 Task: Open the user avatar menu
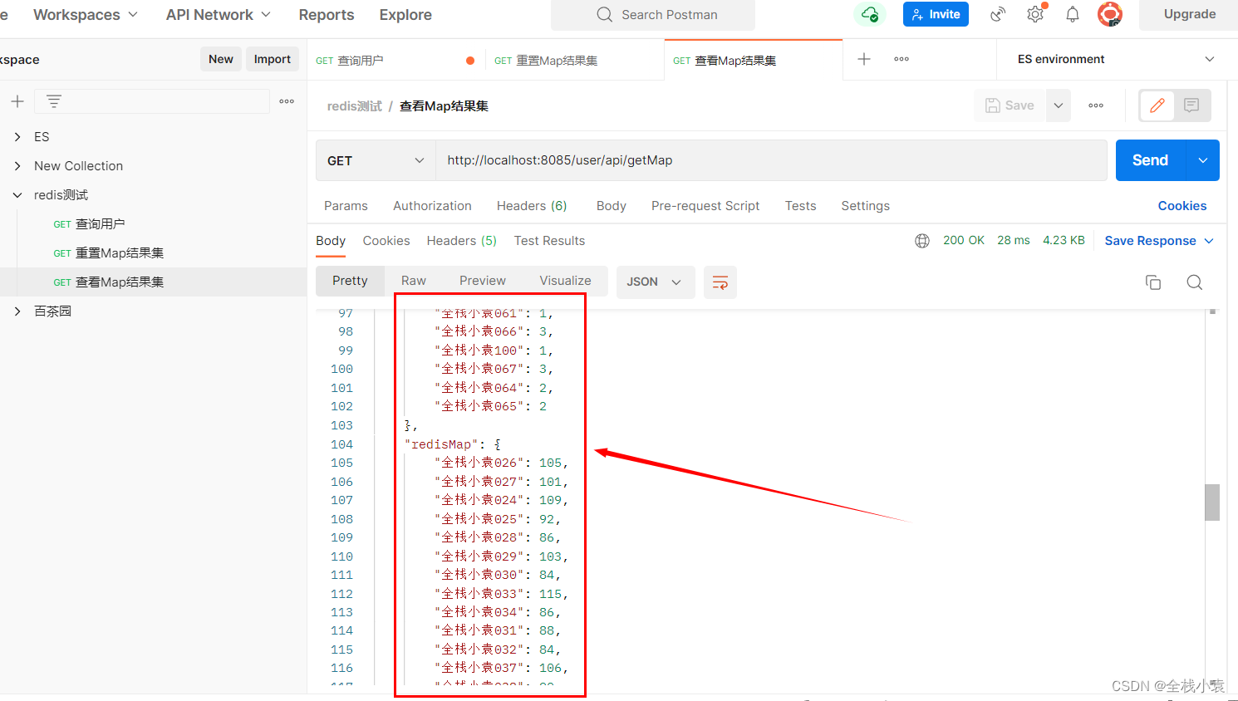[1110, 14]
